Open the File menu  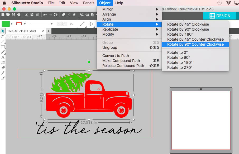[x=51, y=3]
